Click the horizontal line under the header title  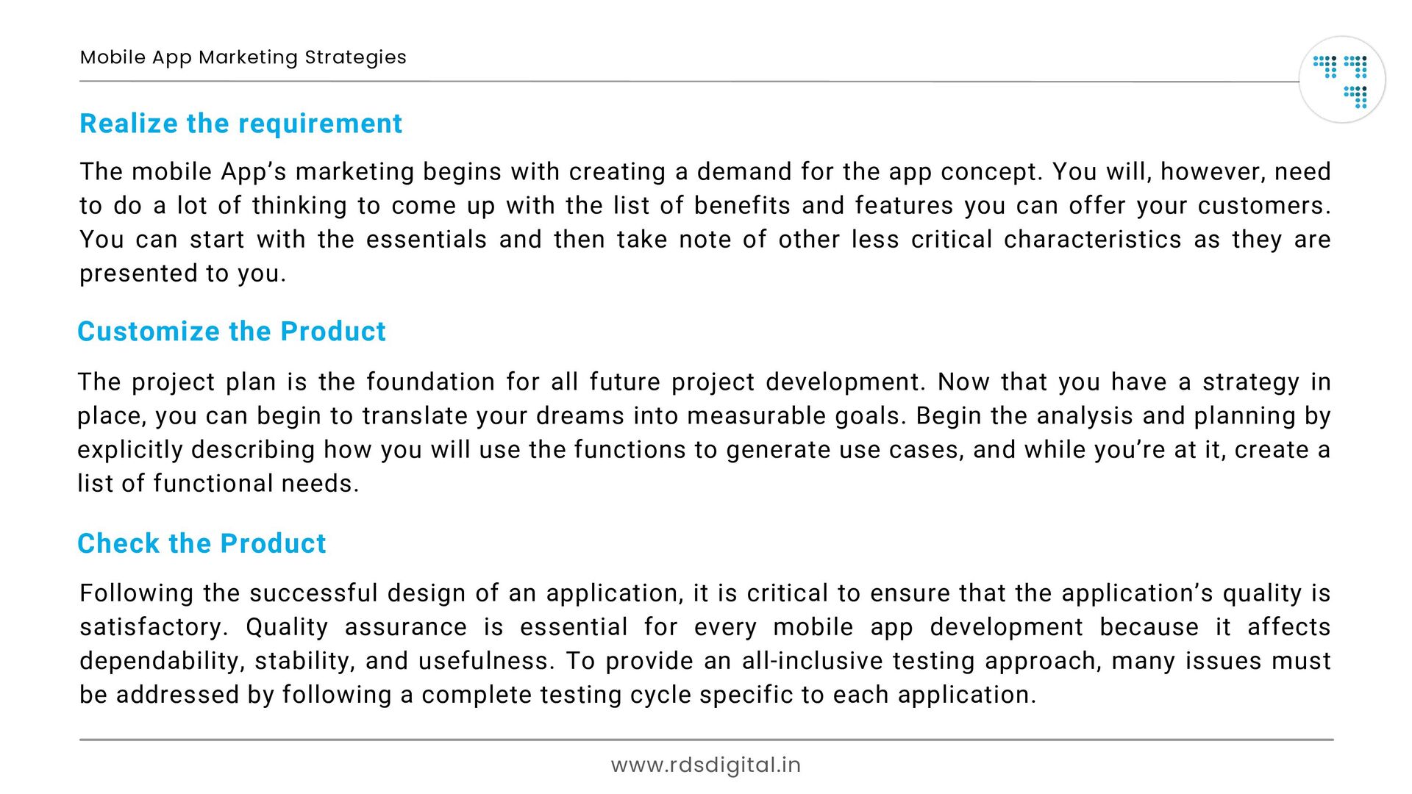click(689, 82)
